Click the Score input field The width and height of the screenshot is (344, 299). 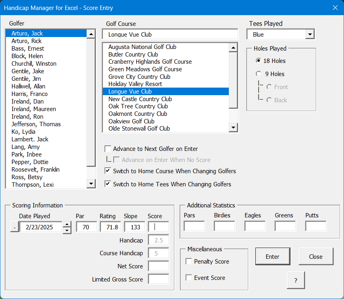coord(158,227)
